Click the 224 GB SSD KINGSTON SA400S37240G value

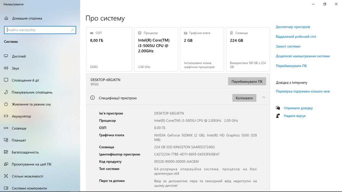pos(184,147)
